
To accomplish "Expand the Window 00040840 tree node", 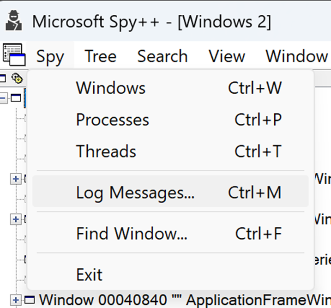I will coord(15,300).
